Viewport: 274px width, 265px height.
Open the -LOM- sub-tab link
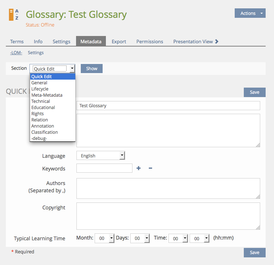16,53
